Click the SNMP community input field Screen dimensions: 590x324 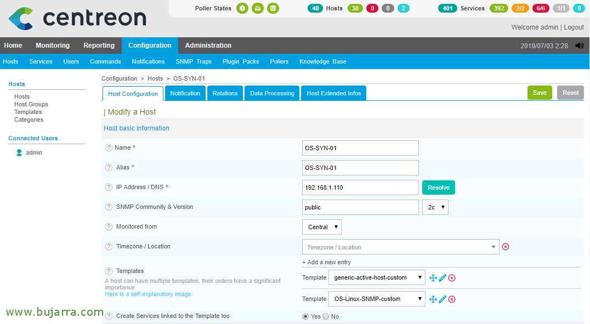360,207
